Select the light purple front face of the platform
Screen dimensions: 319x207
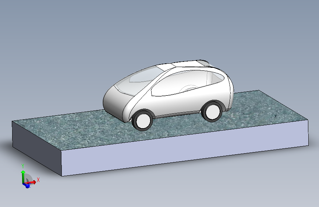[185, 148]
